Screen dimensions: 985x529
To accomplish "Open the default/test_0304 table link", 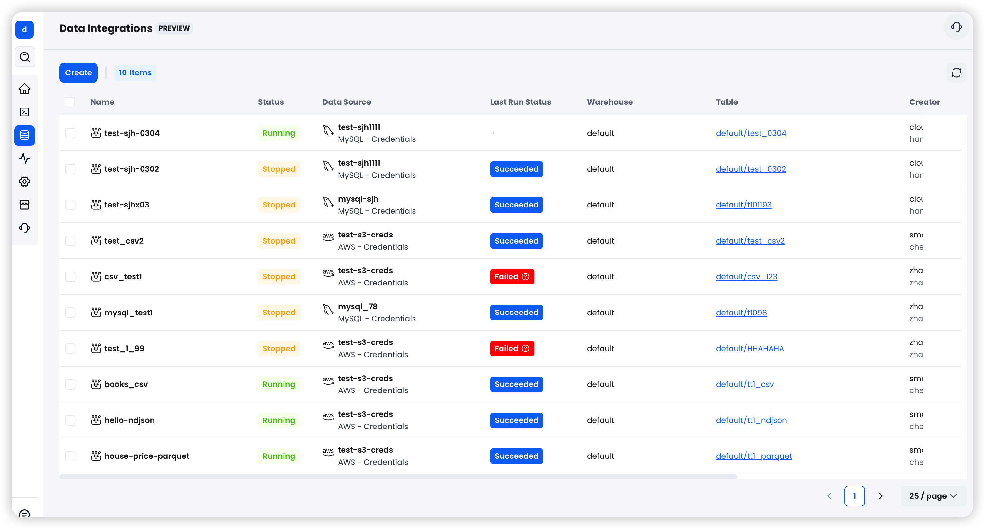I will pyautogui.click(x=751, y=133).
